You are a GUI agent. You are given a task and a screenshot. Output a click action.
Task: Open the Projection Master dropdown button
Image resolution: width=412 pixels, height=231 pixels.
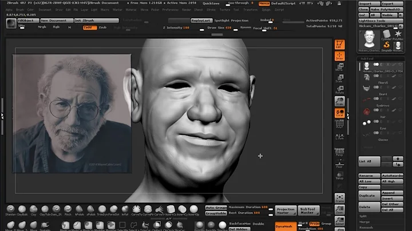pos(286,210)
